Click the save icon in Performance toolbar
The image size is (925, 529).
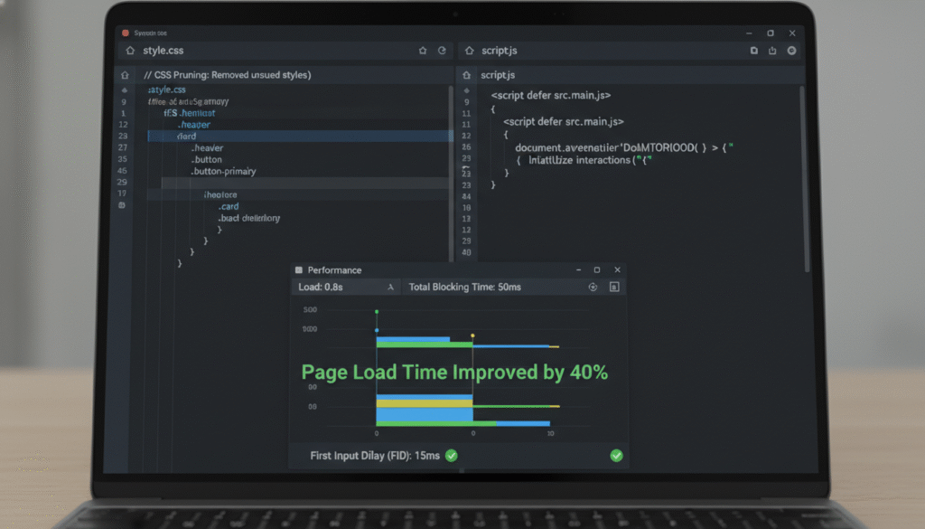tap(614, 288)
